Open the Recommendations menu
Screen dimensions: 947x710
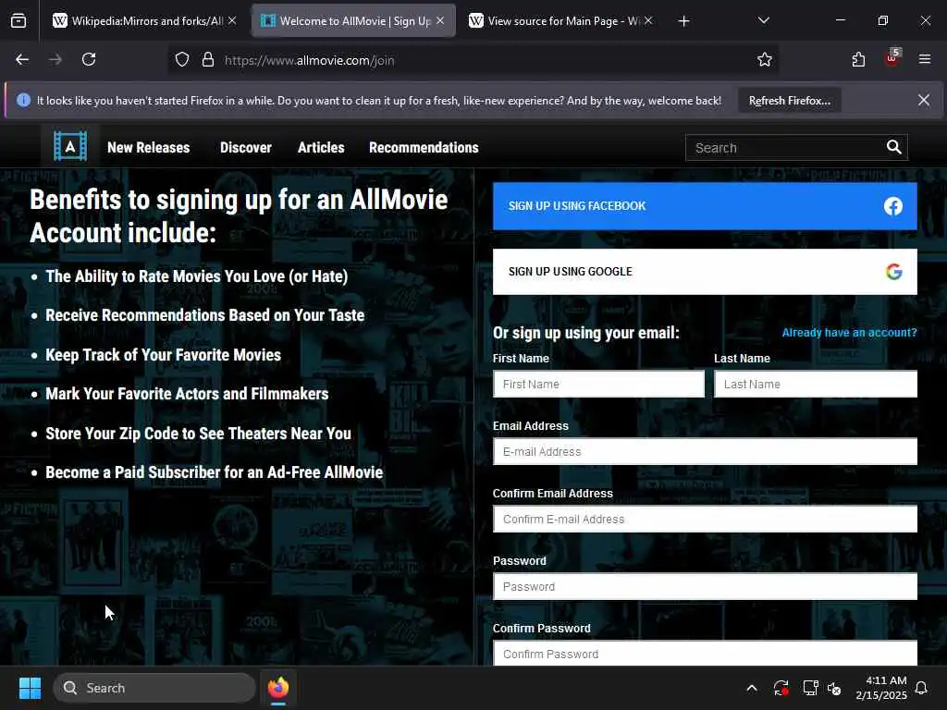click(424, 147)
